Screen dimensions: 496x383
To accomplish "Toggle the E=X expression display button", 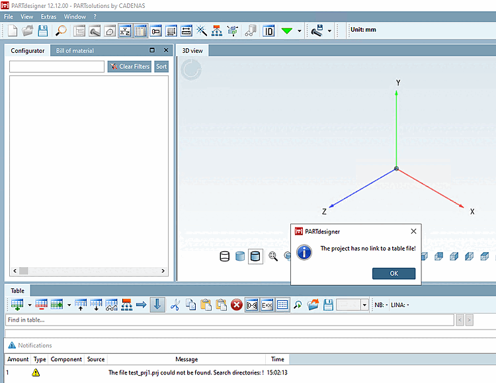I will 267,305.
